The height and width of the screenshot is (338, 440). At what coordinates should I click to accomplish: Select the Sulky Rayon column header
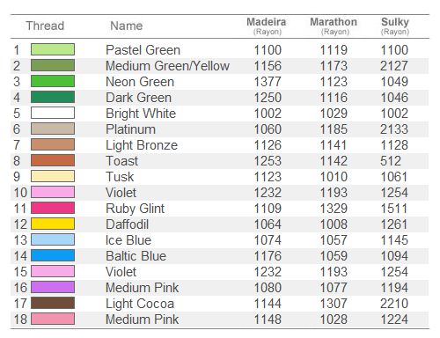point(395,26)
